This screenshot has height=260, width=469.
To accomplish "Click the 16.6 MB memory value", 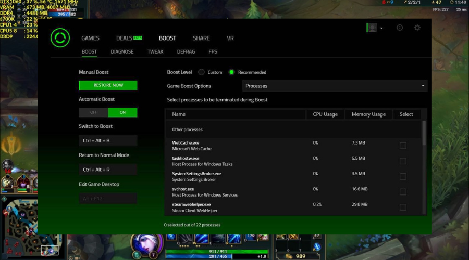I will [x=360, y=189].
